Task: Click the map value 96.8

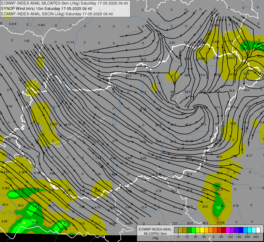Action: click(188, 125)
